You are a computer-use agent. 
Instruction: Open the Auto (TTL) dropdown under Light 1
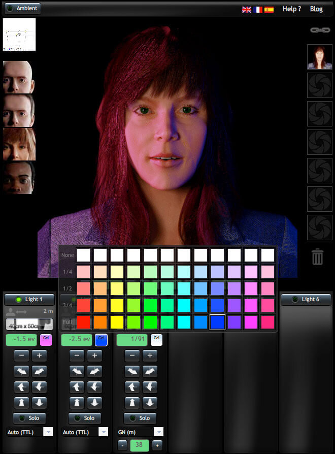29,432
